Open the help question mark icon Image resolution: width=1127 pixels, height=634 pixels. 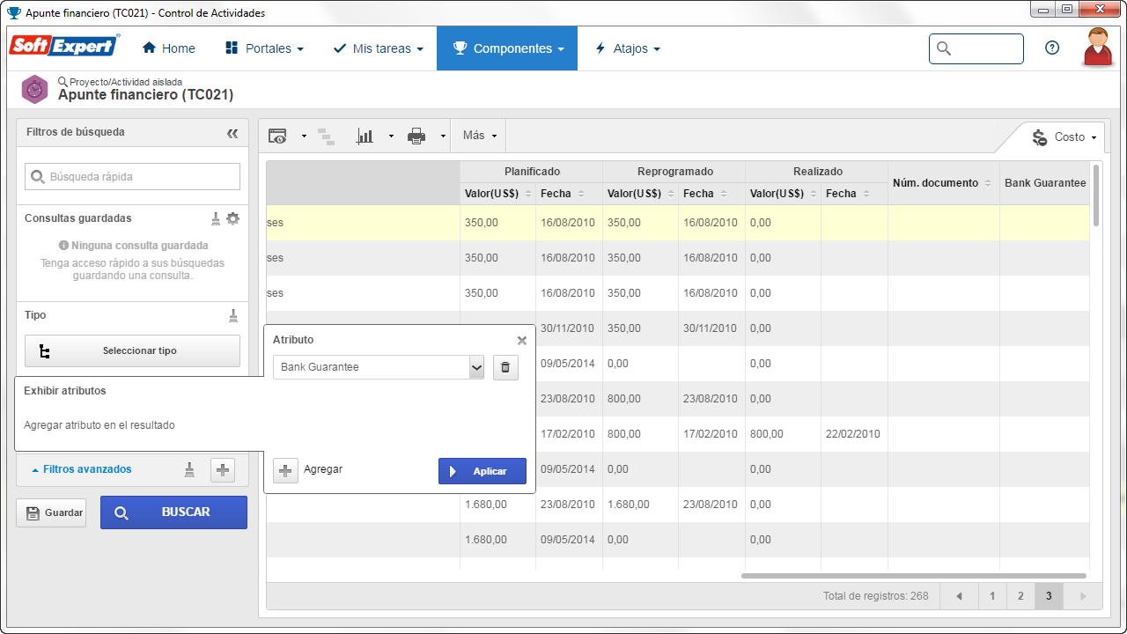(1052, 48)
